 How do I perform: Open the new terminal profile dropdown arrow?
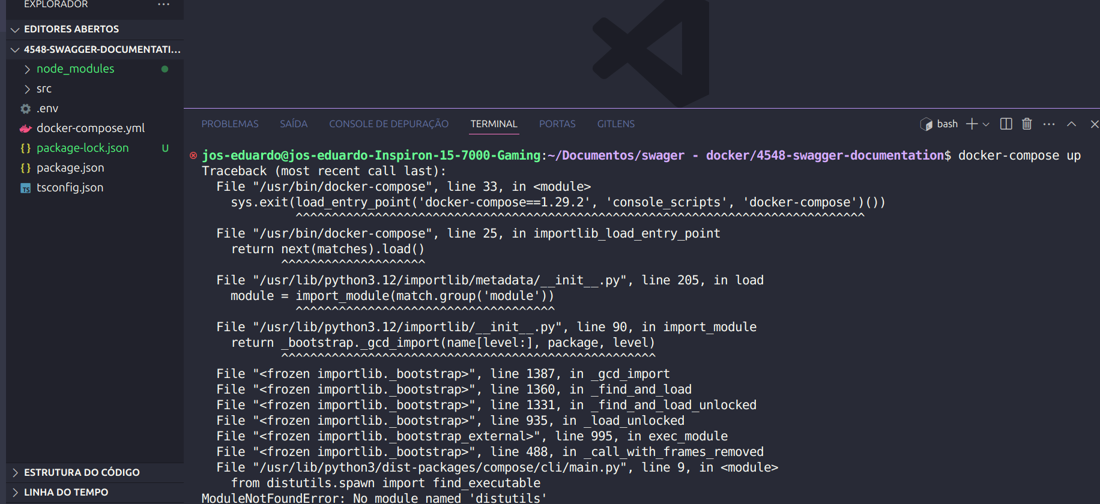tap(986, 124)
